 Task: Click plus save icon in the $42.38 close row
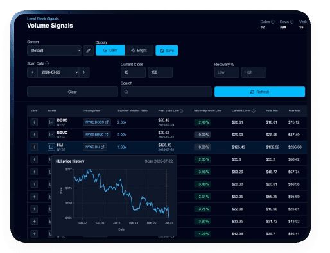[34, 234]
